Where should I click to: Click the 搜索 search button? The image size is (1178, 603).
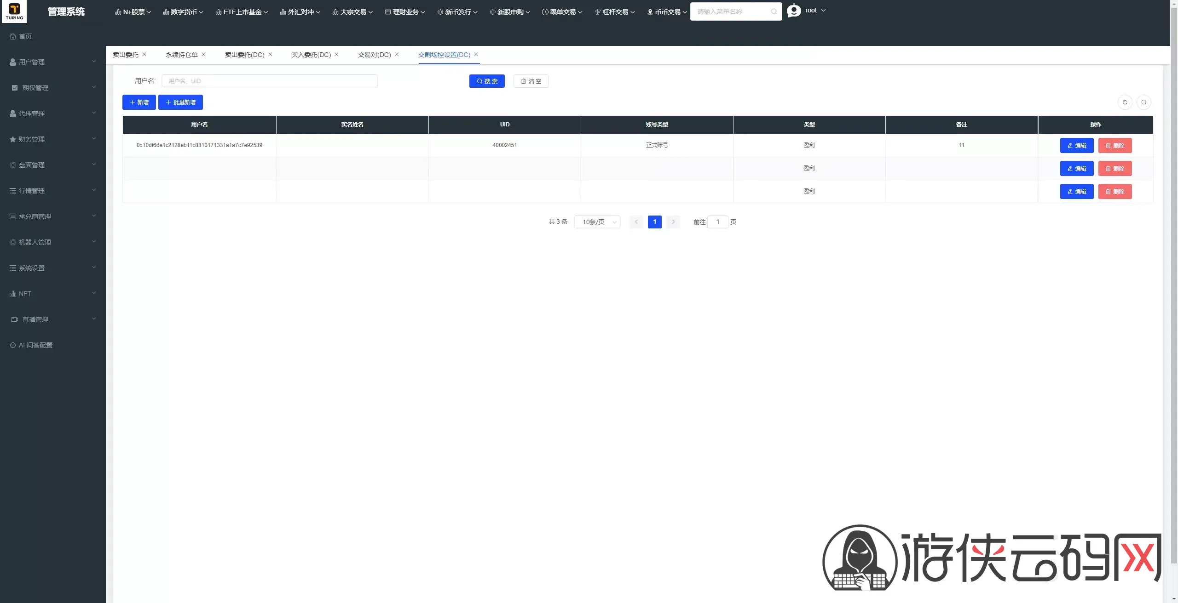click(487, 81)
